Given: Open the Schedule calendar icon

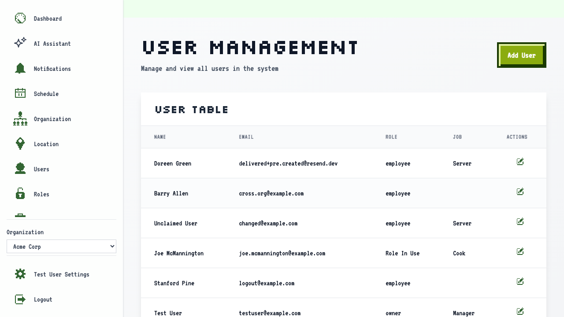Looking at the screenshot, I should [x=20, y=93].
